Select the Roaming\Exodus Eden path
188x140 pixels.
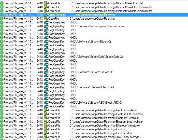[101, 133]
